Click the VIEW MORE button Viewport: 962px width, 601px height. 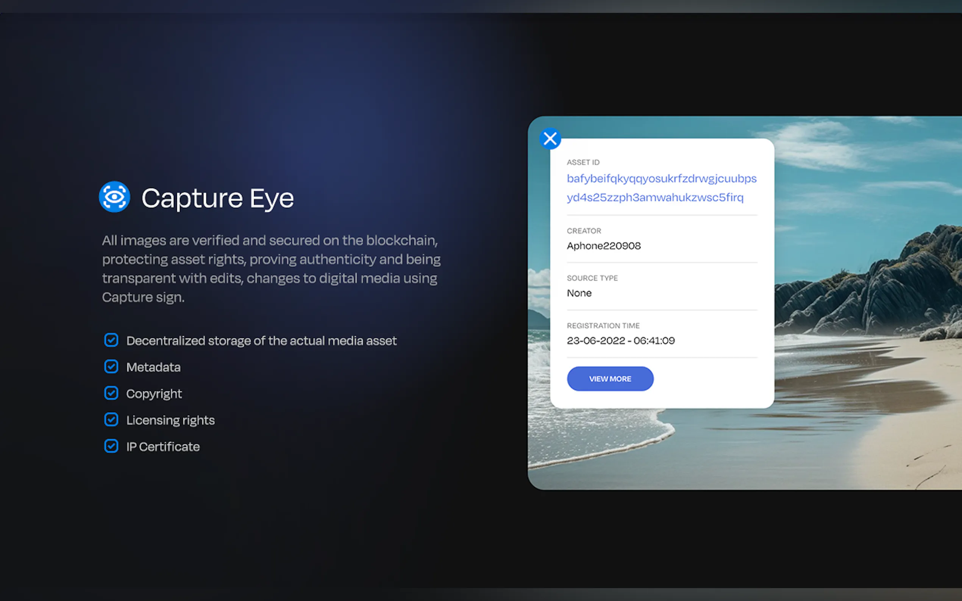point(610,379)
